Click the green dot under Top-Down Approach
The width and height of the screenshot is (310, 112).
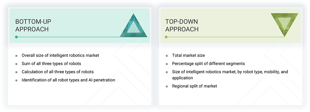point(166,37)
